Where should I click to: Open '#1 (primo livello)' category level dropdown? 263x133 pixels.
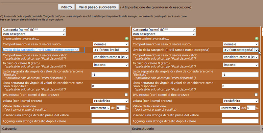[x=111, y=50]
